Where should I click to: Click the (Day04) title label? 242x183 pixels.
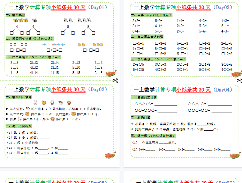pyautogui.click(x=223, y=90)
